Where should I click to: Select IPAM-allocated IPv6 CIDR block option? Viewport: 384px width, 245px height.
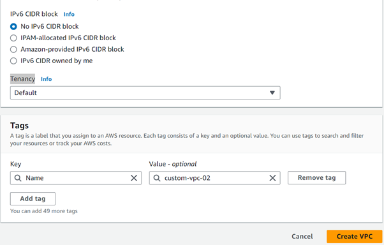tap(13, 38)
